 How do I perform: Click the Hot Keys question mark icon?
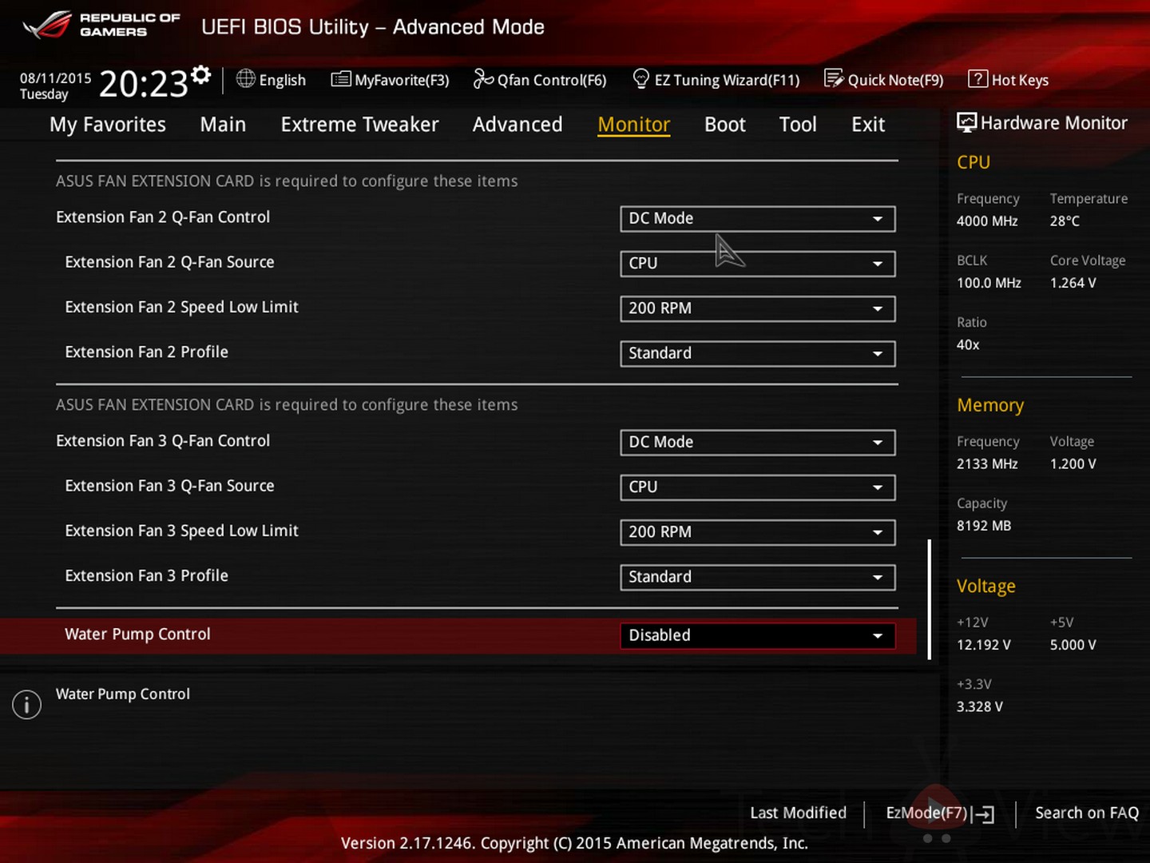pyautogui.click(x=978, y=78)
